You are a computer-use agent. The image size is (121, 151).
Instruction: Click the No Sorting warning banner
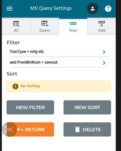pyautogui.click(x=59, y=86)
